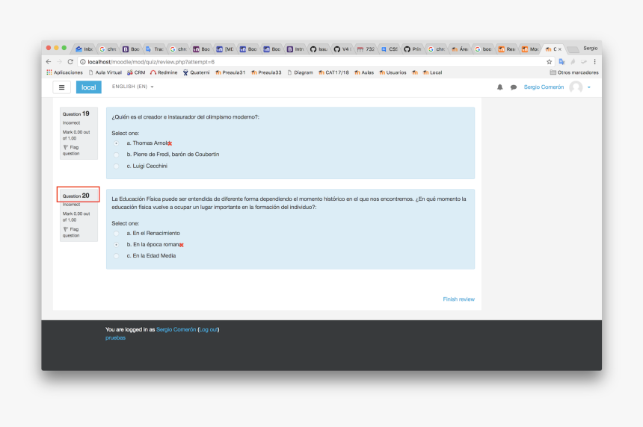Open the Redmine bookmark

(164, 72)
